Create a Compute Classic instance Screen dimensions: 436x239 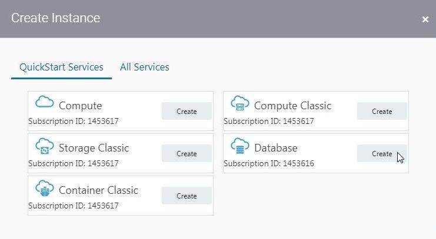point(382,111)
